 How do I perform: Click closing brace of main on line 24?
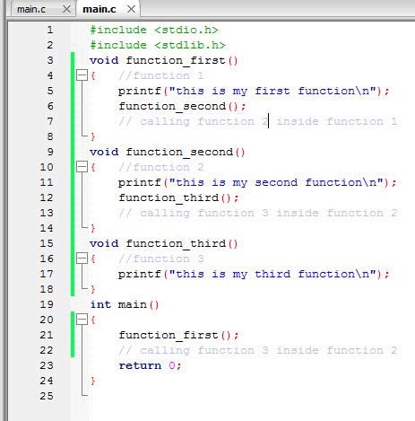(93, 381)
